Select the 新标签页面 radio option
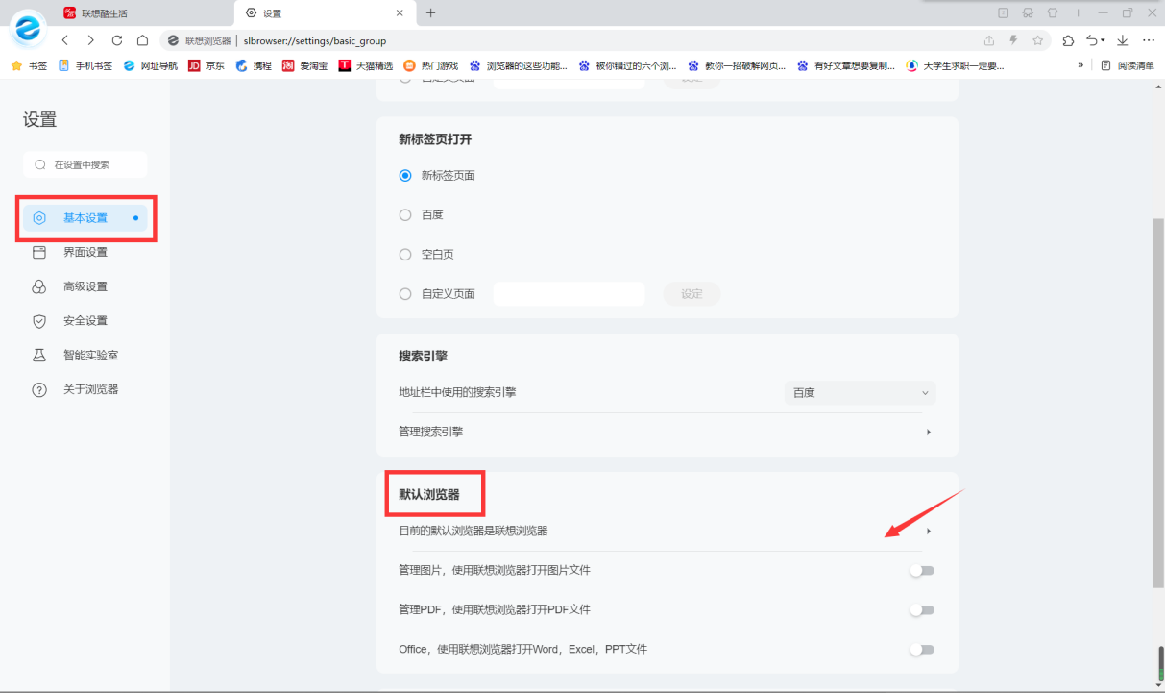 405,176
